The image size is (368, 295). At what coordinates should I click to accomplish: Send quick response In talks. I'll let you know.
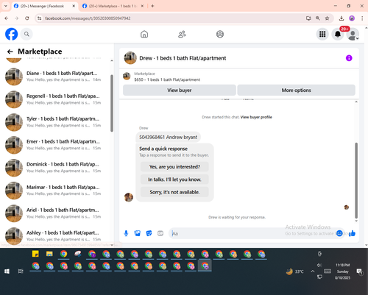tap(174, 180)
